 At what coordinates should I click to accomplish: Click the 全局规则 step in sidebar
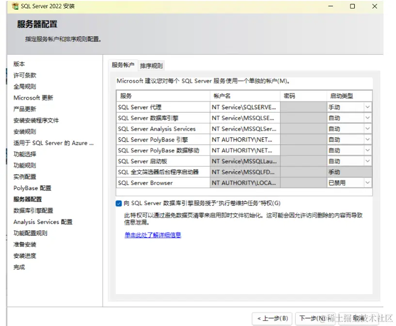[x=25, y=87]
